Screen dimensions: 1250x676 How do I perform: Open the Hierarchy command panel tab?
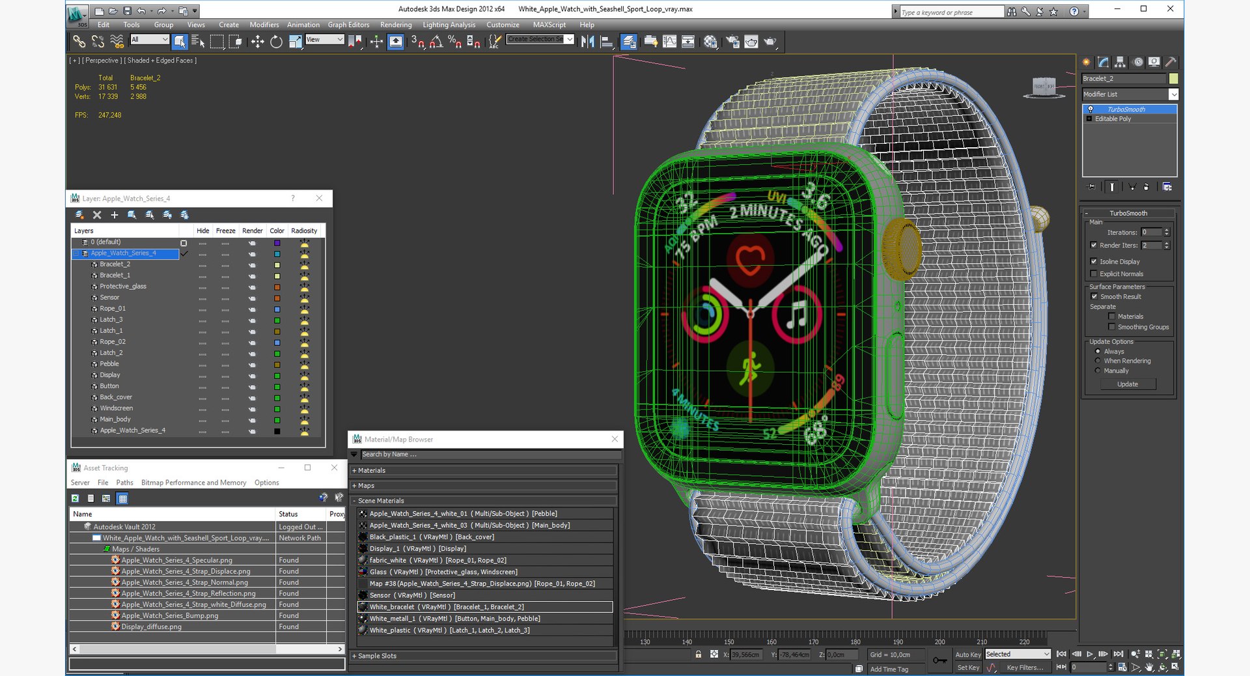1120,62
